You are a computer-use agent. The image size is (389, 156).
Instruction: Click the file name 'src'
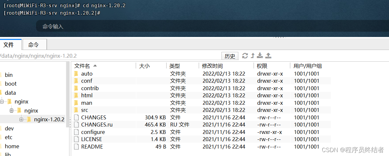click(x=85, y=110)
